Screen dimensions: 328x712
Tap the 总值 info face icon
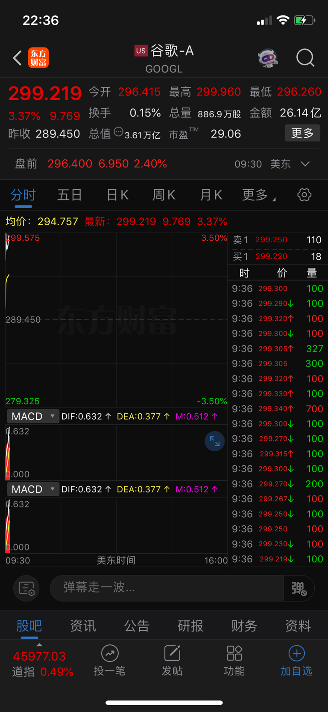(119, 132)
